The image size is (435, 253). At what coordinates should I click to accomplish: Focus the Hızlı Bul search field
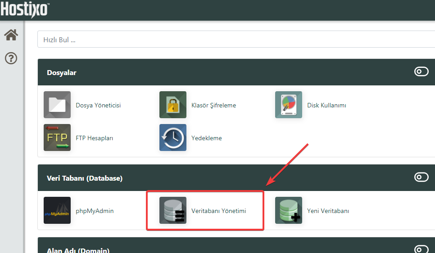point(236,39)
